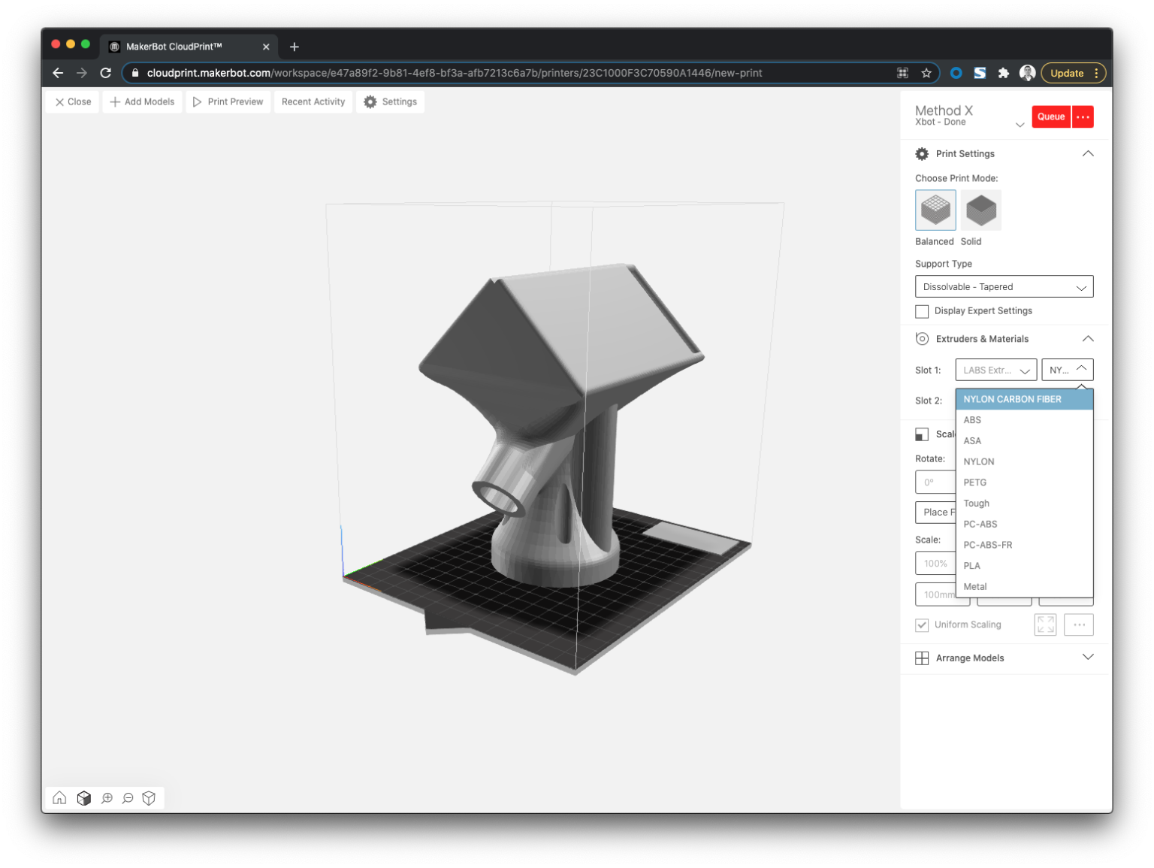Image resolution: width=1154 pixels, height=868 pixels.
Task: Zoom out using the magnifier minus icon
Action: point(127,798)
